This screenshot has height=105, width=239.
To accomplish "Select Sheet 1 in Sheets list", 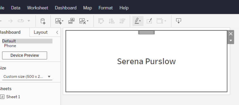I will click(x=13, y=97).
